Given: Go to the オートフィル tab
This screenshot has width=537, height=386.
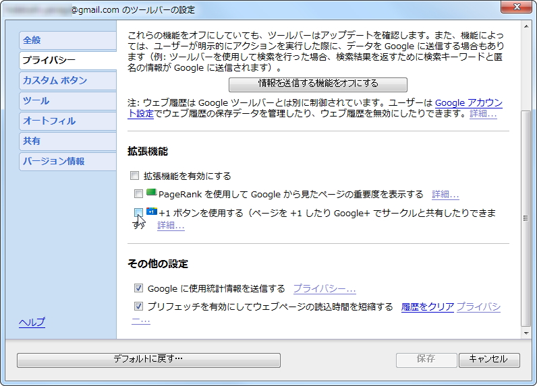Looking at the screenshot, I should tap(68, 121).
